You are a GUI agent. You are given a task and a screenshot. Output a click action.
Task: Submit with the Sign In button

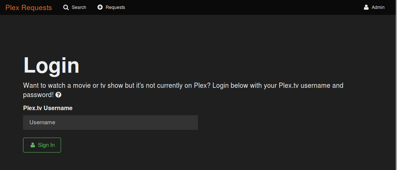42,145
